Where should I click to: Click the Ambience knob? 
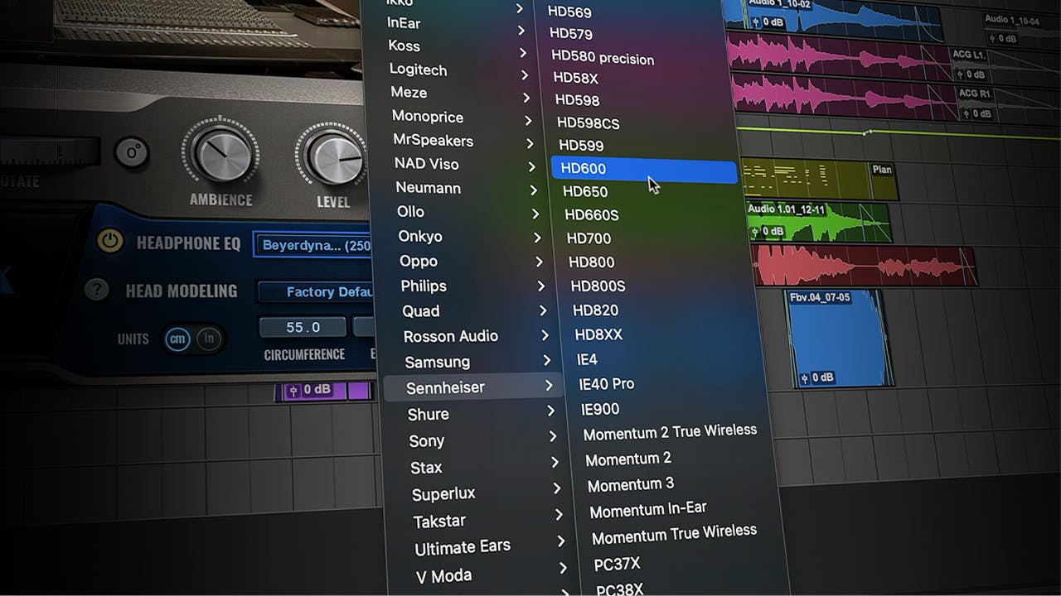(x=220, y=154)
